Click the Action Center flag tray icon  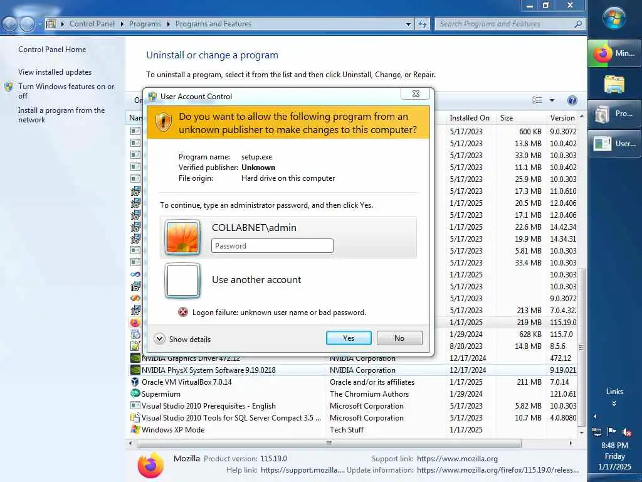tap(612, 431)
